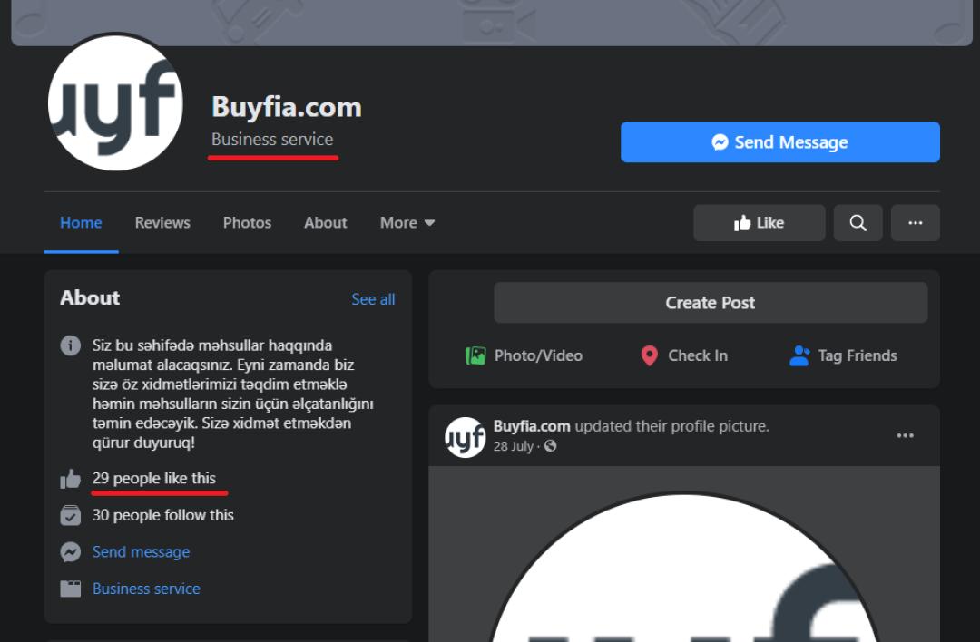Open the About tab

325,223
